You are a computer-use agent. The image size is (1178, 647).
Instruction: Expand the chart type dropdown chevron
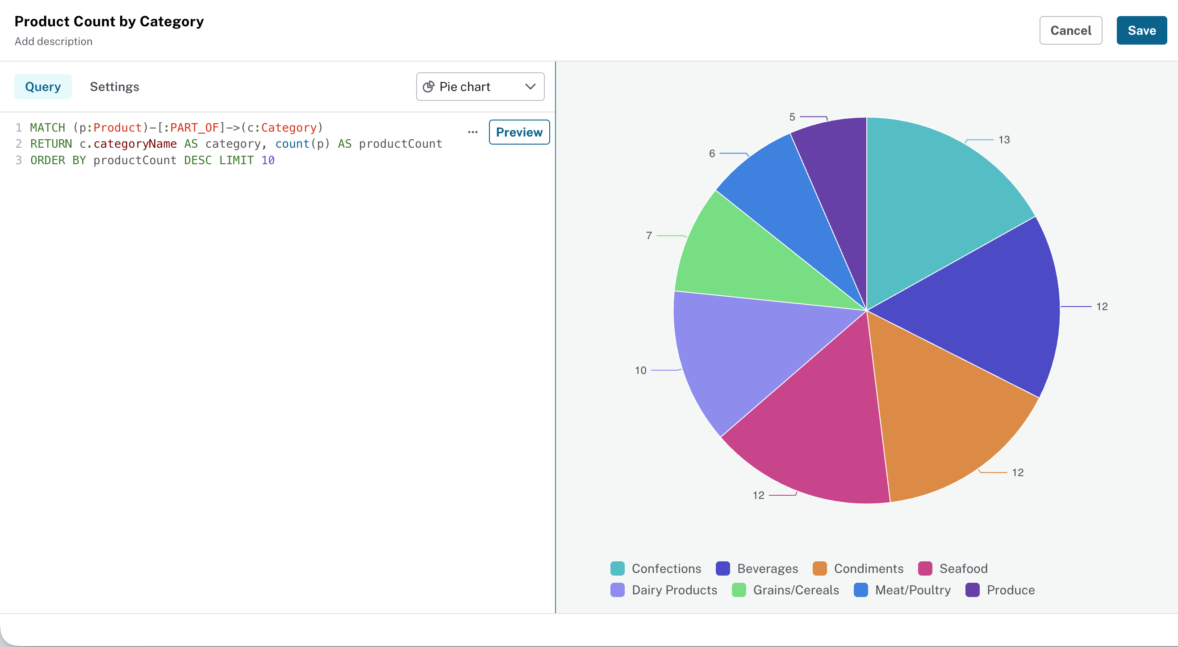530,87
